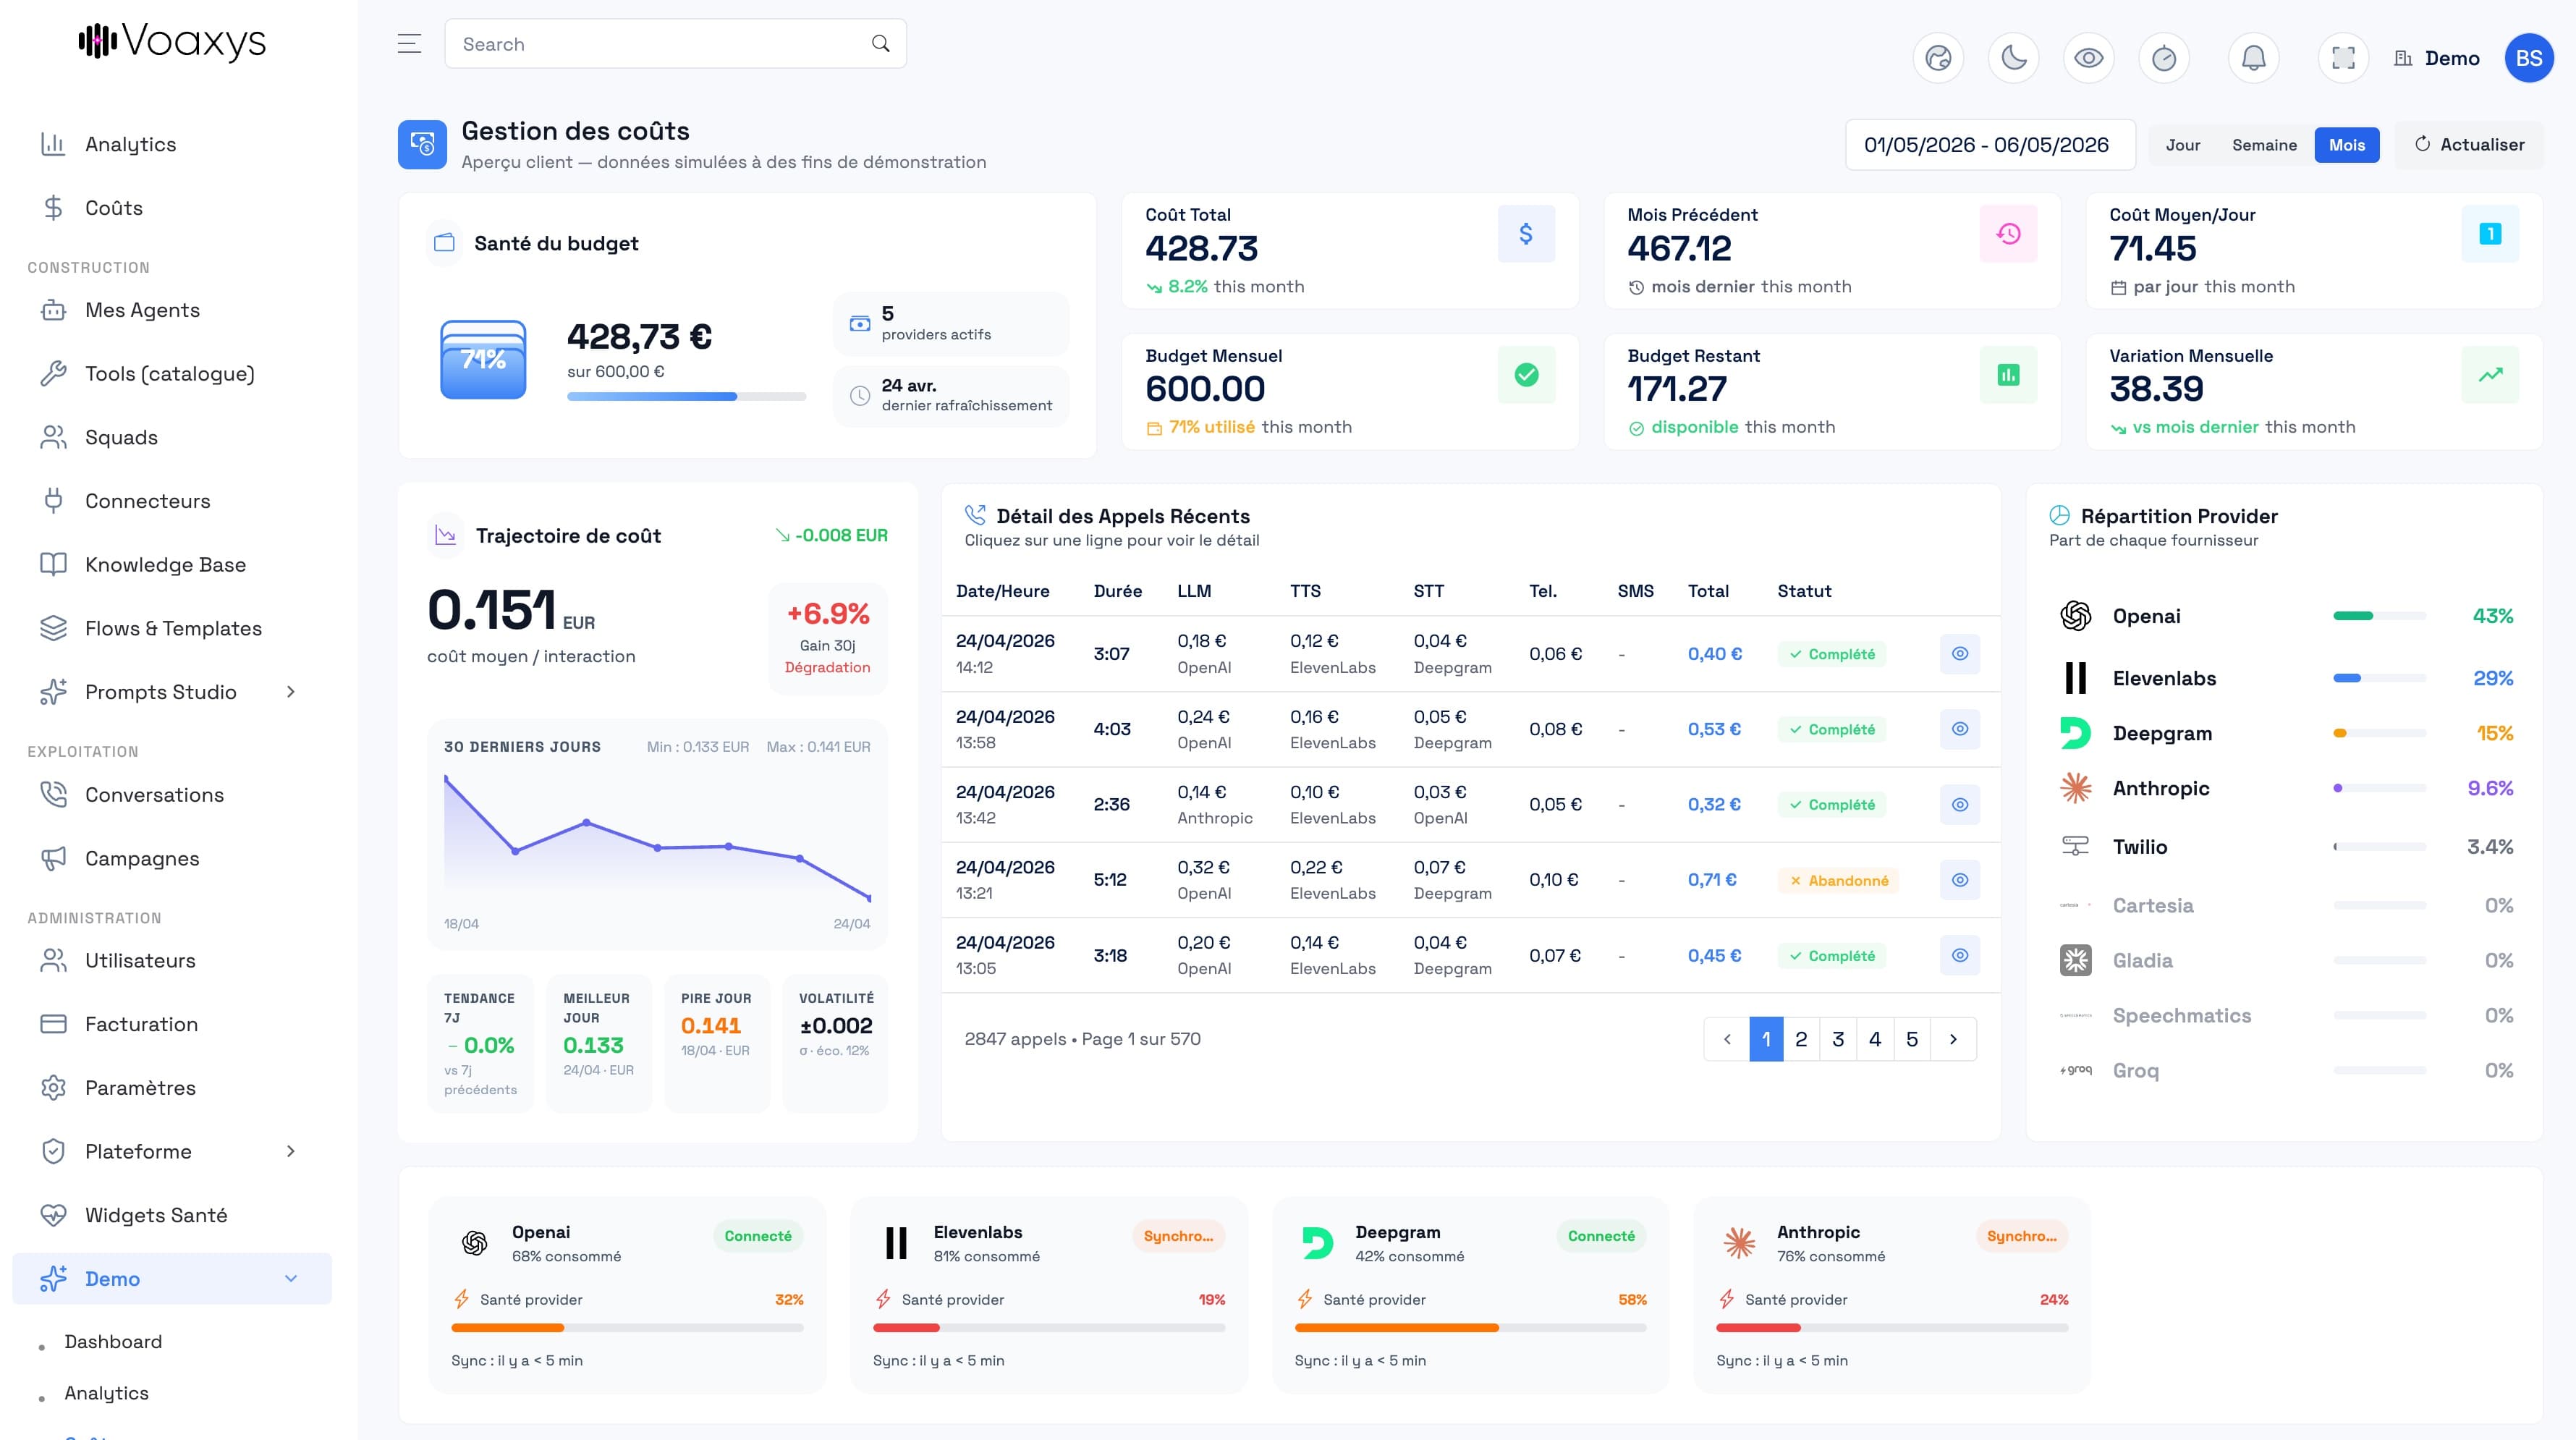2576x1440 pixels.
Task: Click the Deepgram Connecté status badge
Action: tap(1601, 1236)
